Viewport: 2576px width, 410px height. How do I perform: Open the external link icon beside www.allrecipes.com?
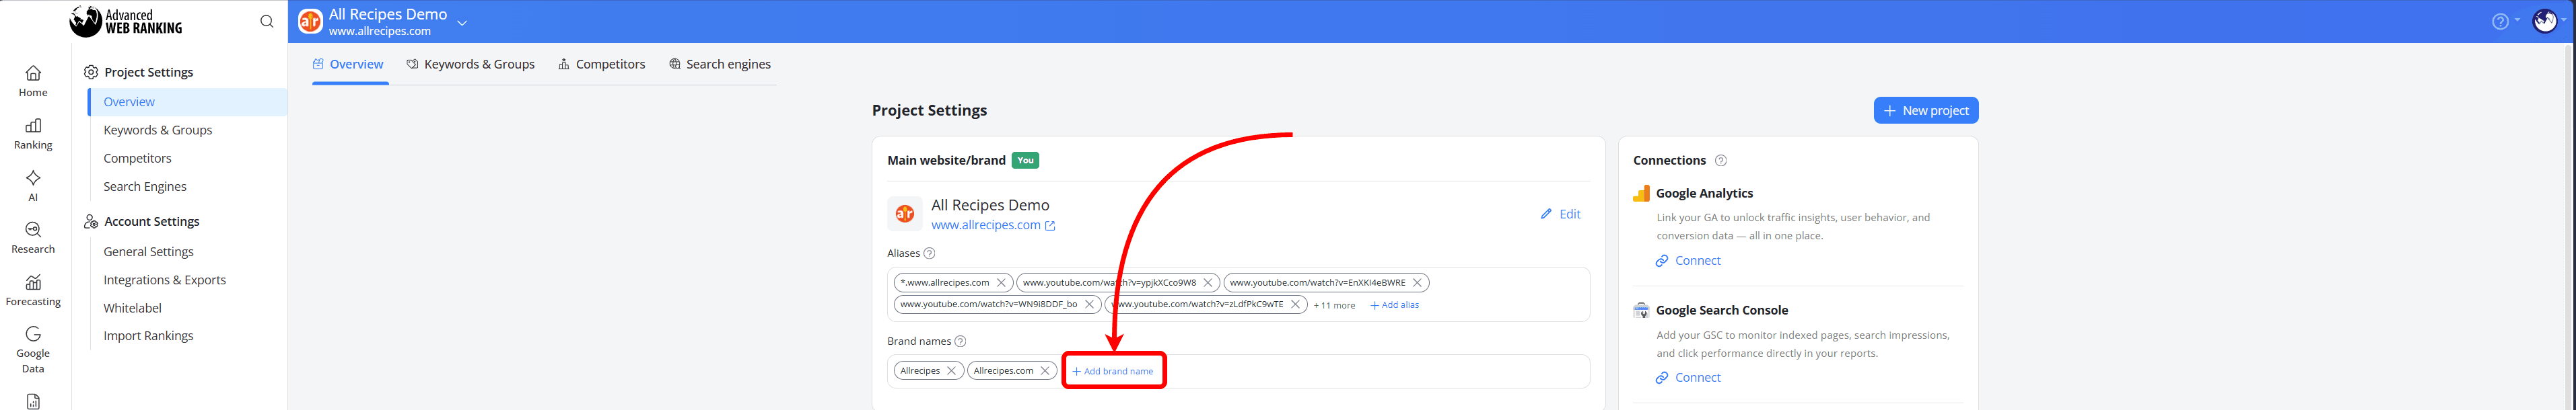(x=1050, y=227)
